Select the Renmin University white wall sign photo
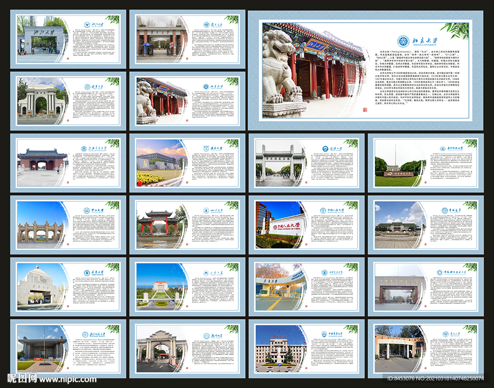This screenshot has height=388, width=494. [281, 225]
